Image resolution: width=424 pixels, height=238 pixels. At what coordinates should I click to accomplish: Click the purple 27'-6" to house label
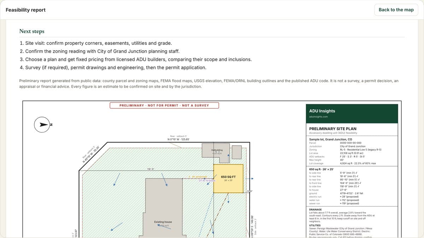pos(207,180)
